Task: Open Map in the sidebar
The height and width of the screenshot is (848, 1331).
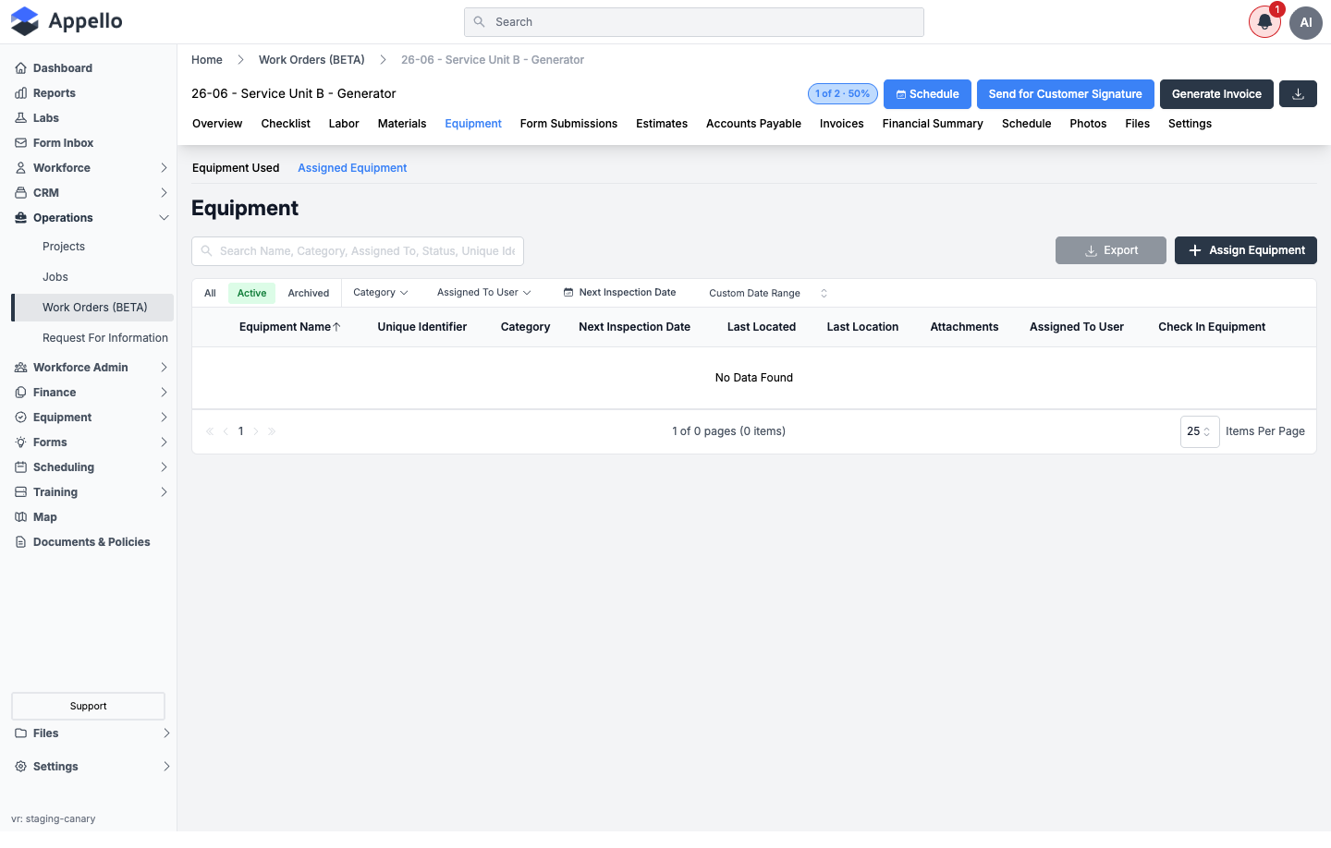Action: tap(44, 517)
